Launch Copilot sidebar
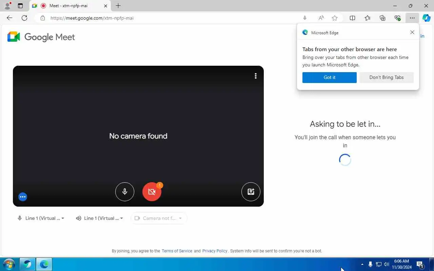The height and width of the screenshot is (271, 434). point(427,18)
